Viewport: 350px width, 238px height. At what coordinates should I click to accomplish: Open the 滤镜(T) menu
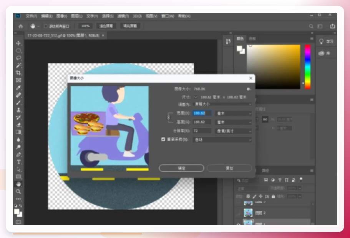[x=123, y=16]
